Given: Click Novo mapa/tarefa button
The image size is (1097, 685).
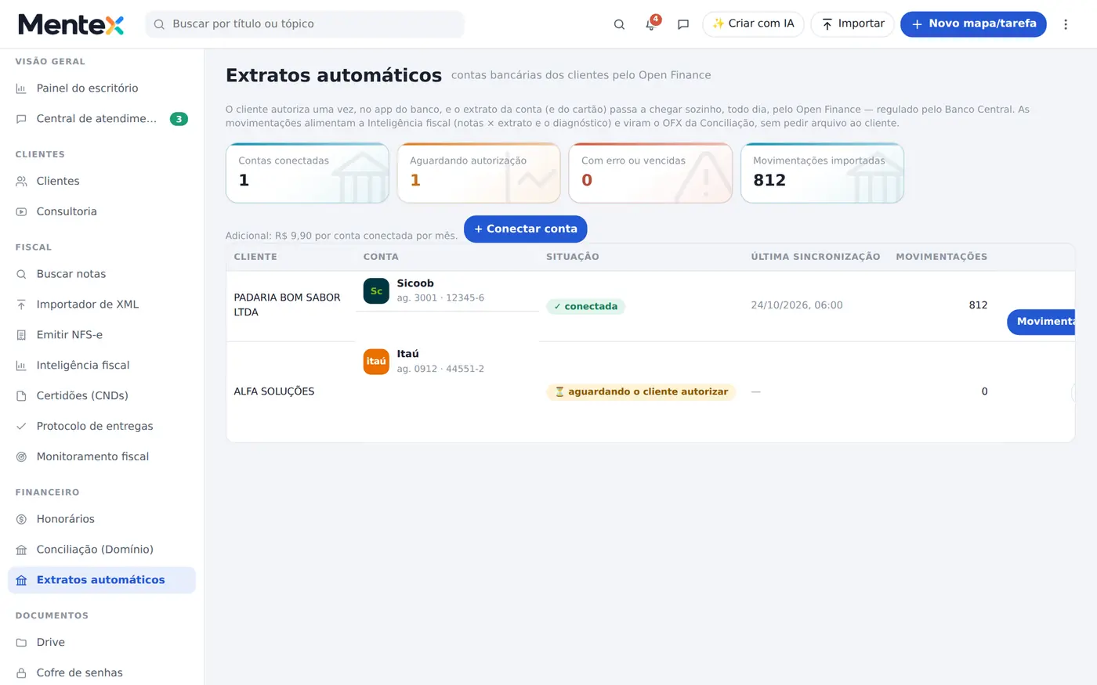Looking at the screenshot, I should pos(973,24).
